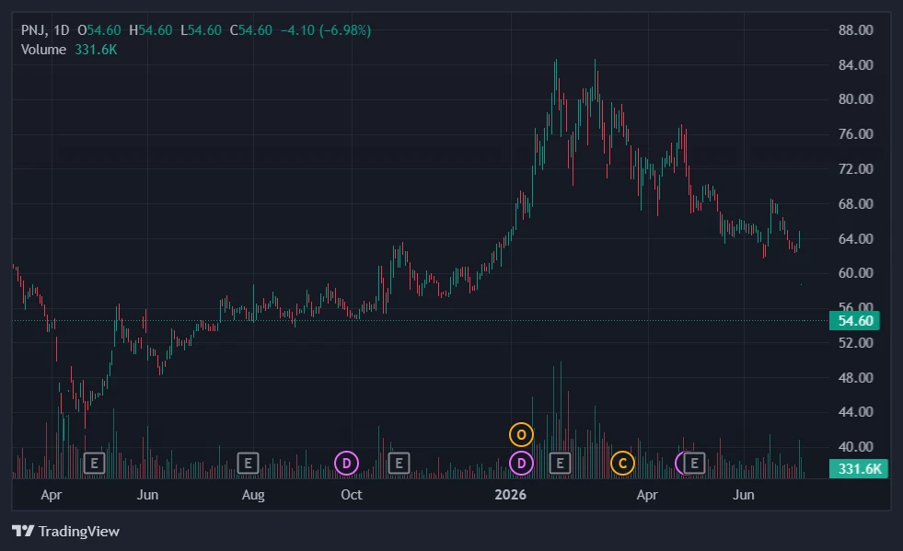903x551 pixels.
Task: Open the earnings E marker just before Aug
Action: [x=249, y=463]
